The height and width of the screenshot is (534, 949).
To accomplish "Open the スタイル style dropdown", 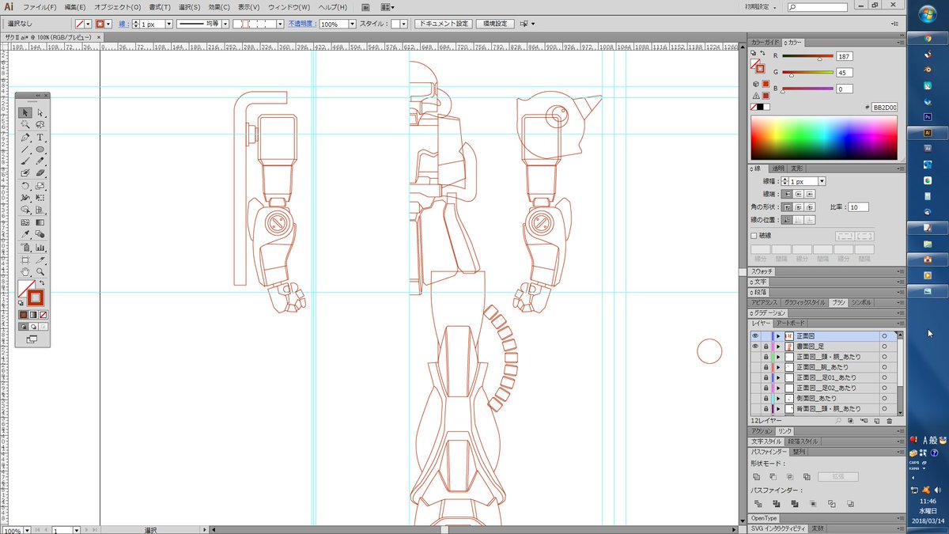I will tap(405, 25).
